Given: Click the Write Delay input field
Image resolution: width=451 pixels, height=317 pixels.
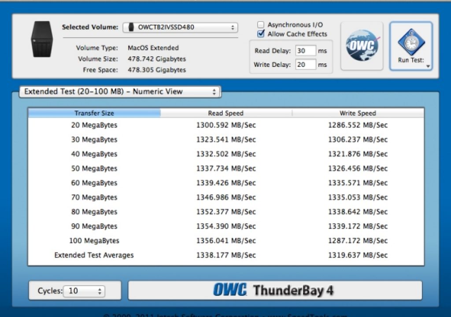Looking at the screenshot, I should (306, 64).
